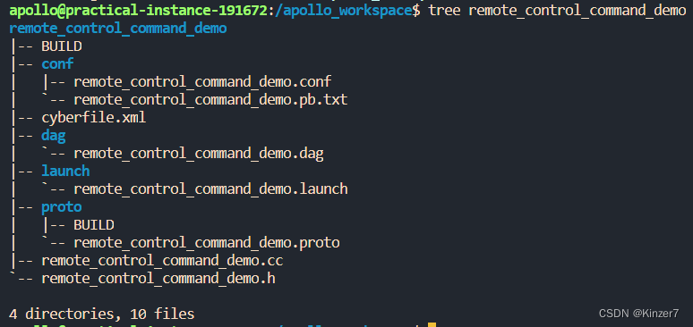The width and height of the screenshot is (693, 327).
Task: Select the launch directory name
Action: [x=65, y=172]
